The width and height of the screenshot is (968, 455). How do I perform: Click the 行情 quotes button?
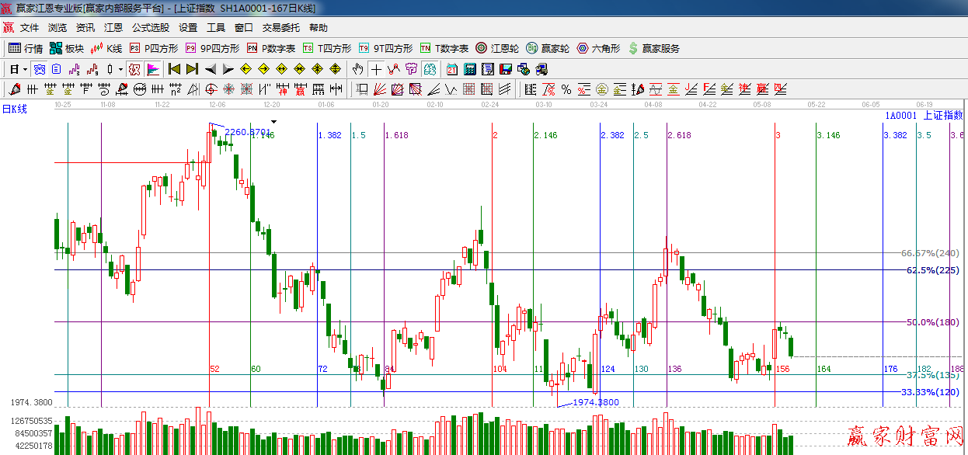pyautogui.click(x=26, y=48)
